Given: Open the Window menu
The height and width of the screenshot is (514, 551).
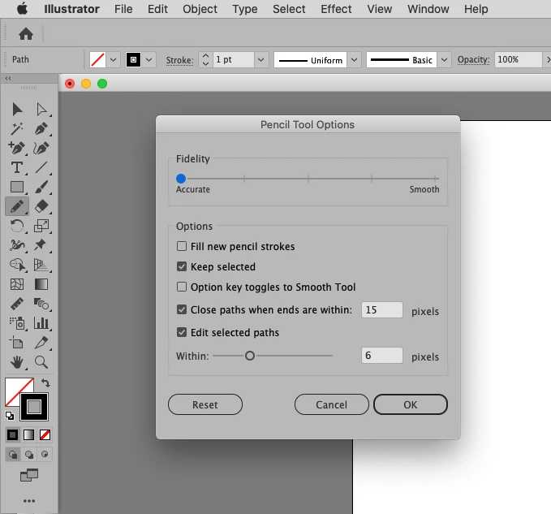Looking at the screenshot, I should 428,9.
